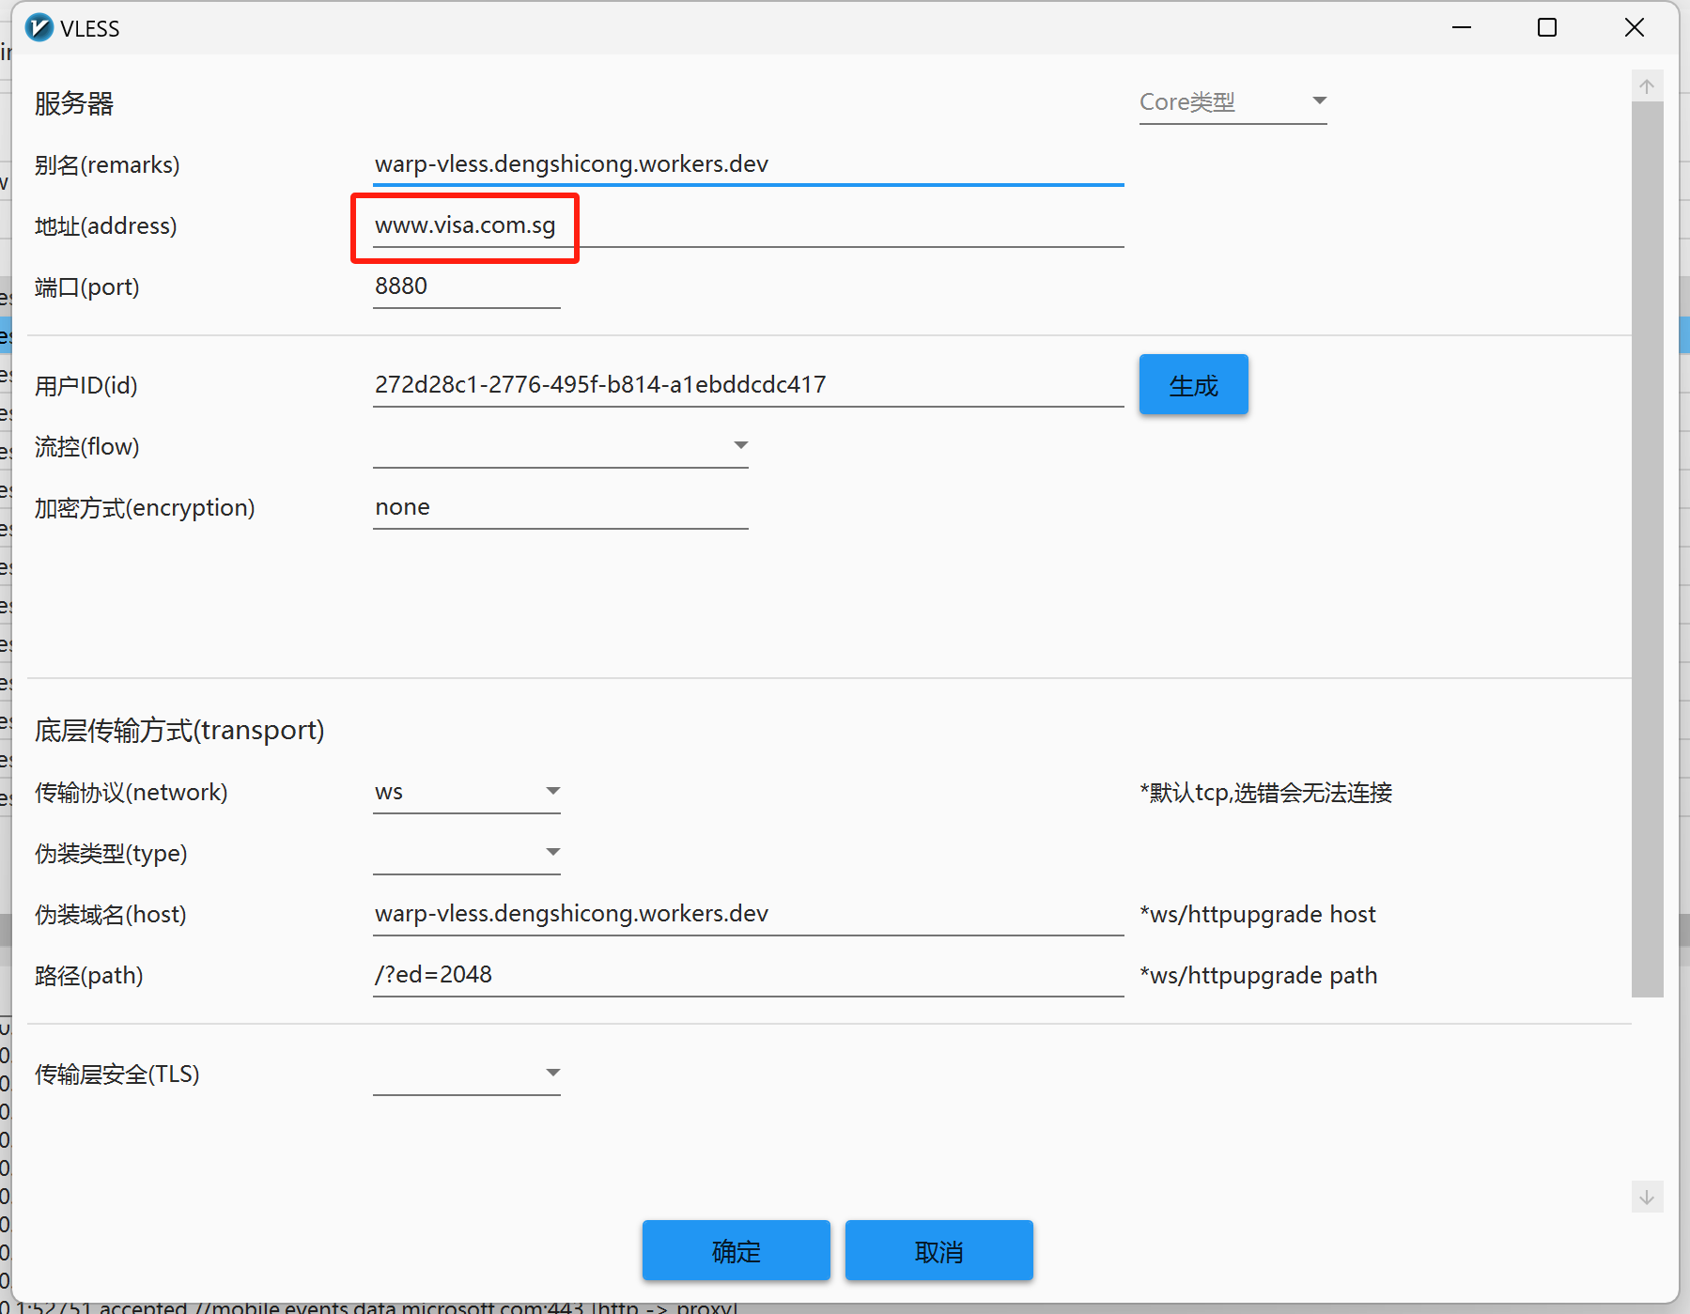Expand the 伪装类型(type) dropdown
1690x1314 pixels.
(466, 853)
